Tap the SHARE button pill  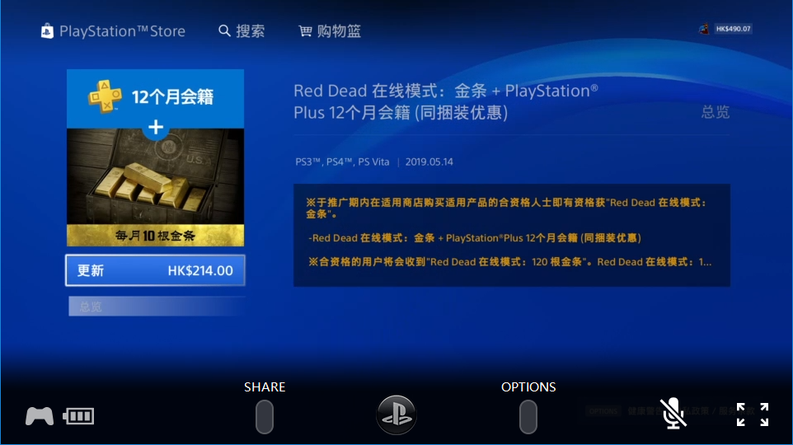click(265, 417)
